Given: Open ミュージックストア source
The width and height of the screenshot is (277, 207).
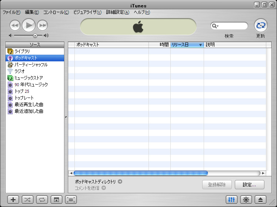Looking at the screenshot, I should tap(35, 78).
